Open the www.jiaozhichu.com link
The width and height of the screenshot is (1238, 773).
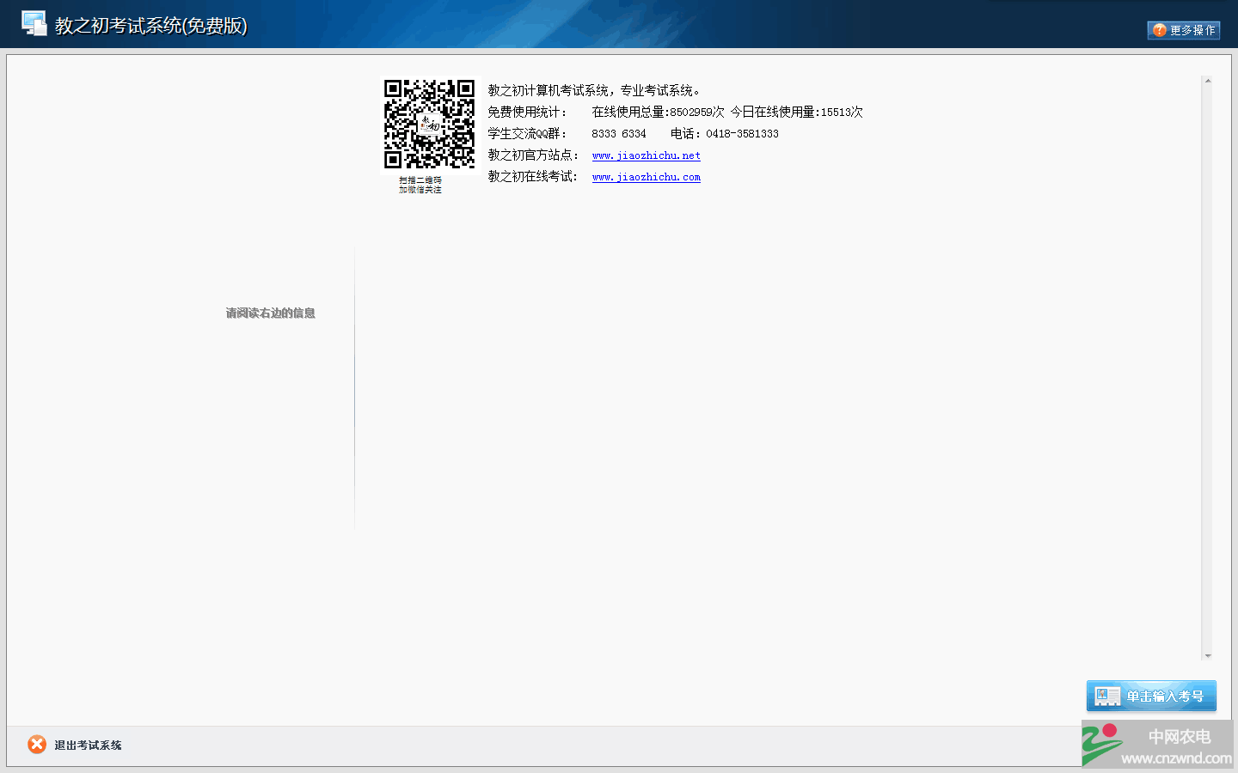point(647,177)
